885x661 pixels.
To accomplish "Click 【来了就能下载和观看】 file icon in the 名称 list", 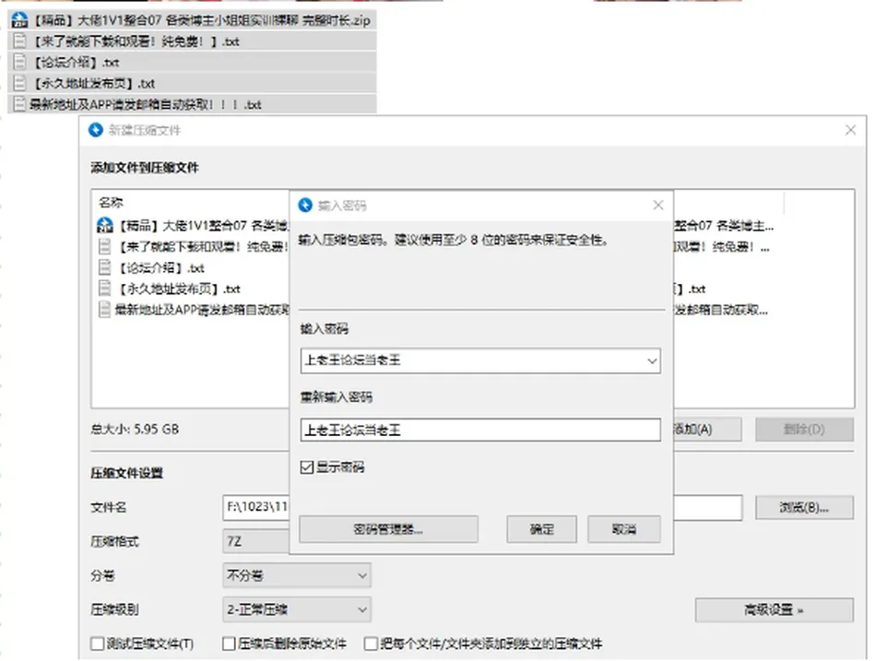I will point(105,247).
